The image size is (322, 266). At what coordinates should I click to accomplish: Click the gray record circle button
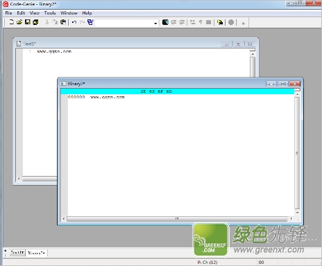[x=231, y=22]
